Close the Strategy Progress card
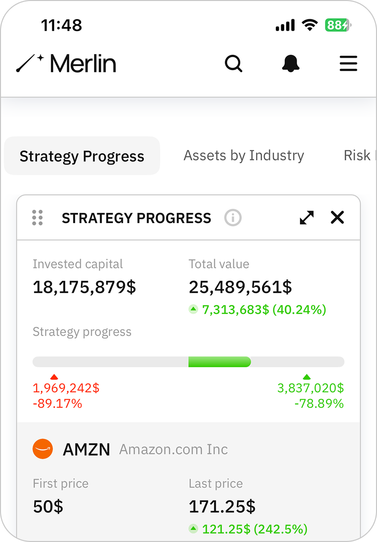The width and height of the screenshot is (377, 542). click(x=338, y=218)
